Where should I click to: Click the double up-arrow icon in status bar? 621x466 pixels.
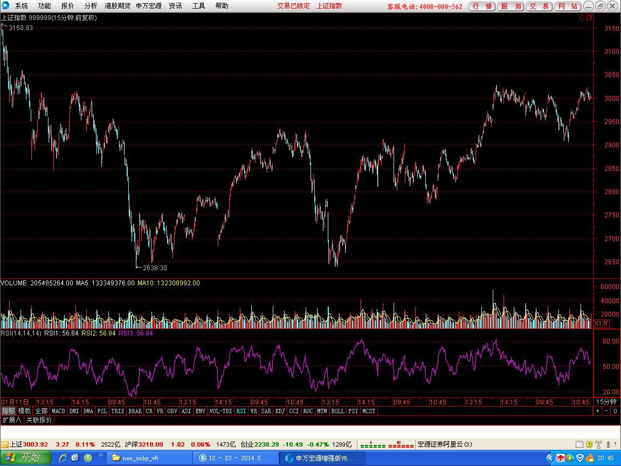(x=609, y=444)
